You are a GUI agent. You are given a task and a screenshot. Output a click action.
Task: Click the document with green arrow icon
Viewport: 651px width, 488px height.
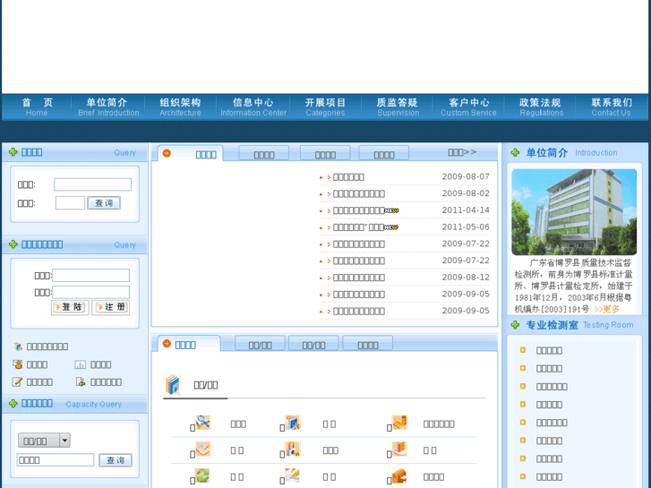pos(81,381)
